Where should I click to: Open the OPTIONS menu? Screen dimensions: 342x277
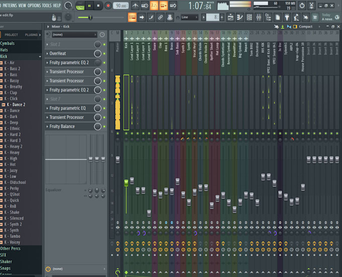pos(34,6)
